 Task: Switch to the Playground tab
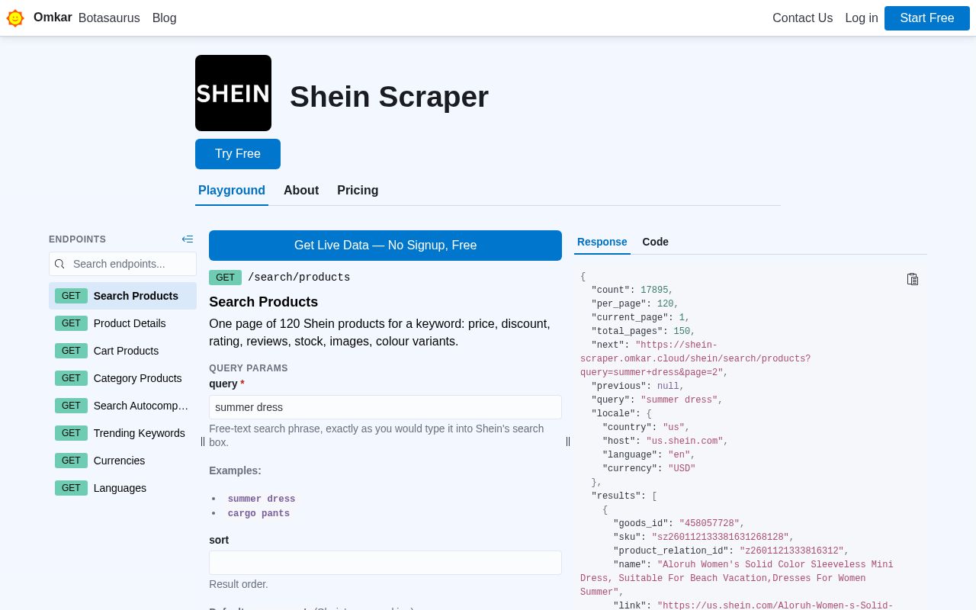[232, 191]
